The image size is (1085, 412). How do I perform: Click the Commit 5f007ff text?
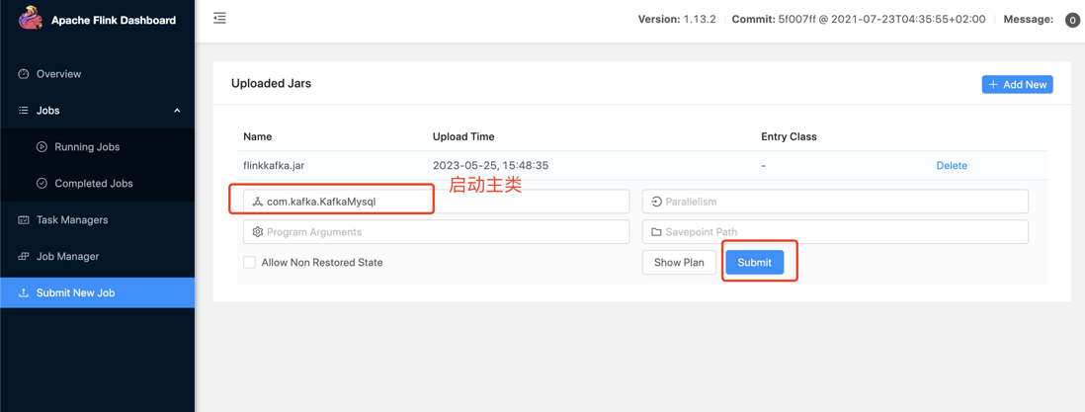coord(858,20)
